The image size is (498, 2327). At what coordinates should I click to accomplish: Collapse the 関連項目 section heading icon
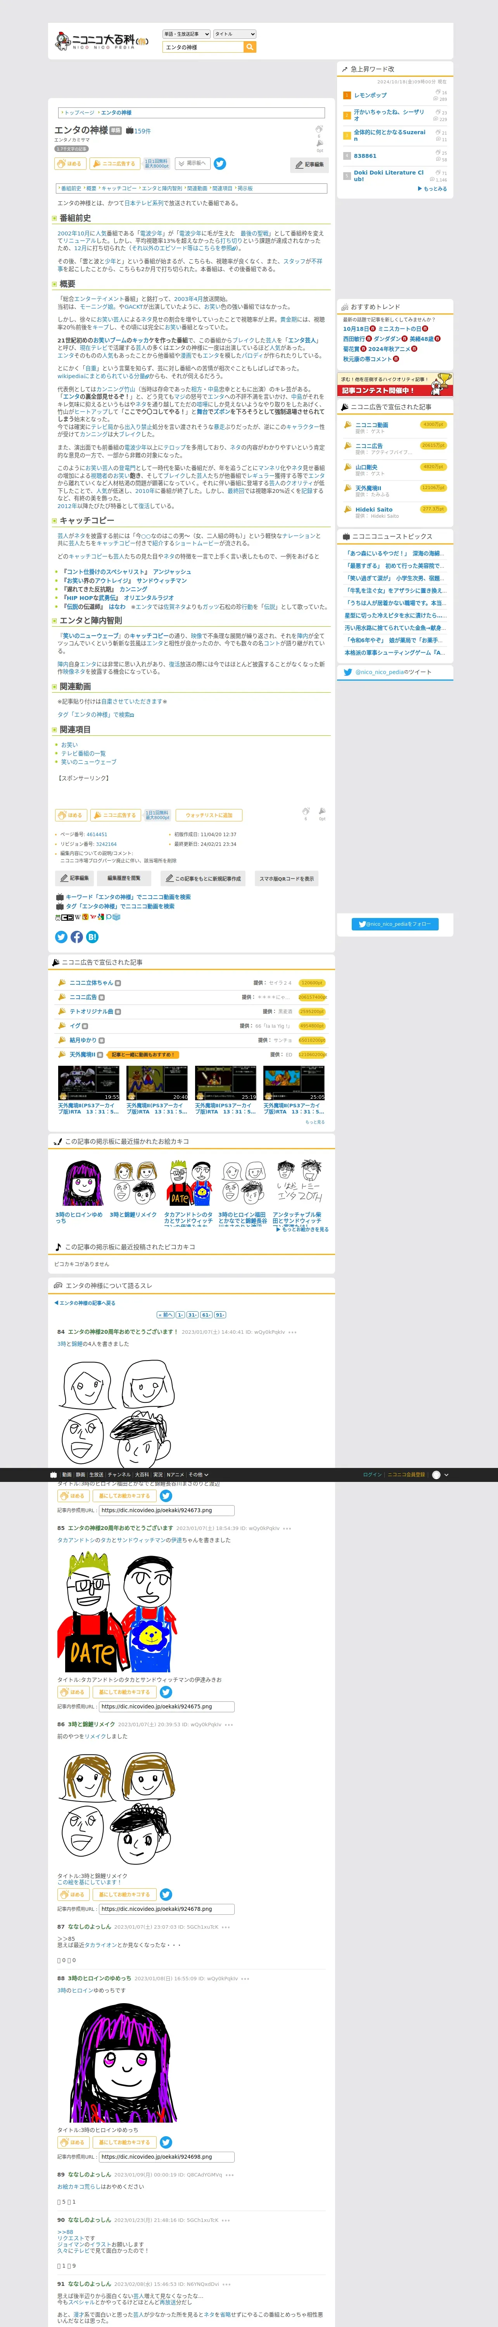pos(54,730)
